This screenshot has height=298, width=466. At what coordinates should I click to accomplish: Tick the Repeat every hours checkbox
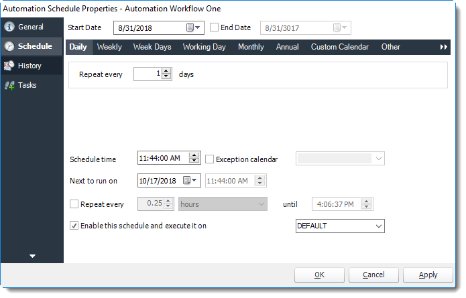(x=74, y=204)
